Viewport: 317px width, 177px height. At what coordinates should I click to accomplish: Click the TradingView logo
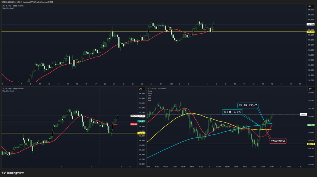13,173
